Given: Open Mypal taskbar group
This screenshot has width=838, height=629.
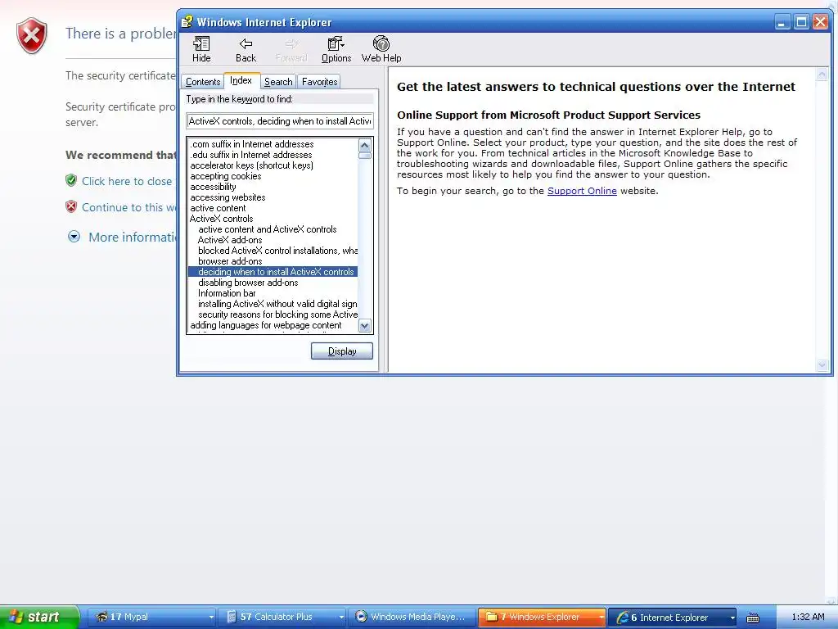Looking at the screenshot, I should pos(151,617).
